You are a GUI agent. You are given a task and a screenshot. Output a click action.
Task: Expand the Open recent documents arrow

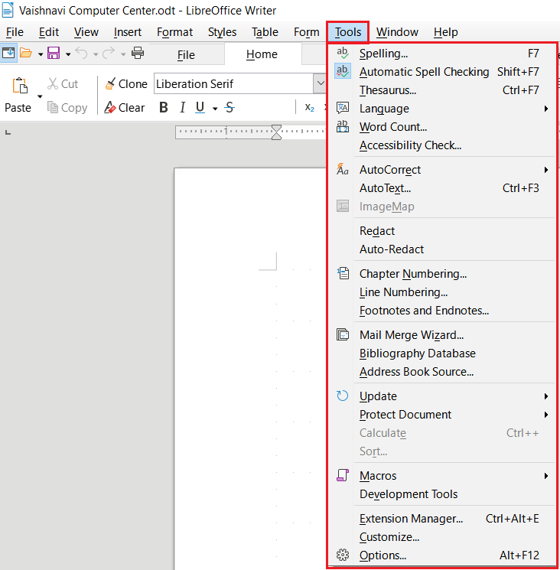[x=41, y=54]
